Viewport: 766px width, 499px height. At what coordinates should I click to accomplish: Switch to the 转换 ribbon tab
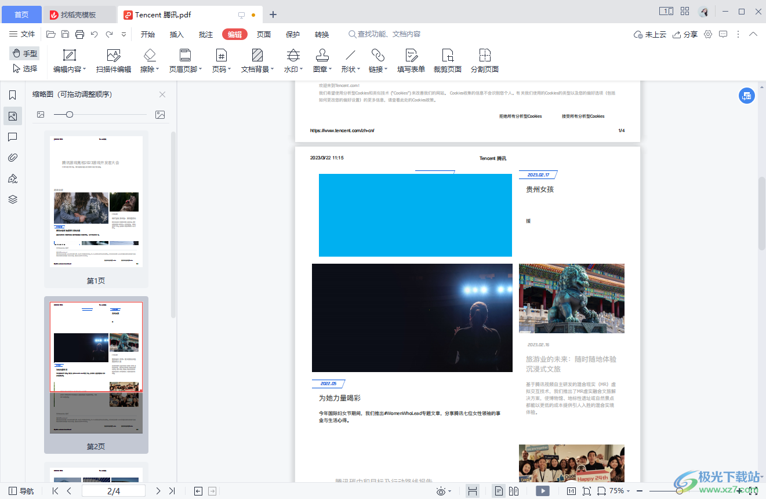[x=322, y=34]
